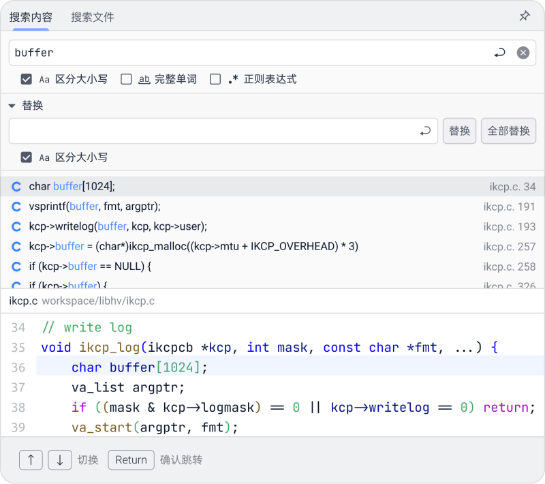Viewport: 545px width, 484px height.
Task: Click the C icon beside char buffer[1024] result
Action: click(16, 185)
